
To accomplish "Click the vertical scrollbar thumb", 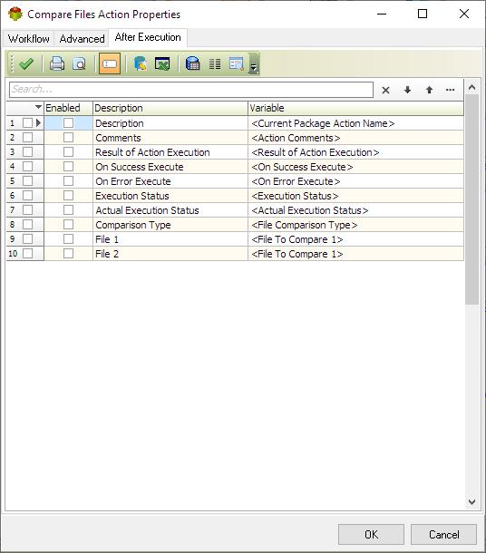I will [471, 199].
